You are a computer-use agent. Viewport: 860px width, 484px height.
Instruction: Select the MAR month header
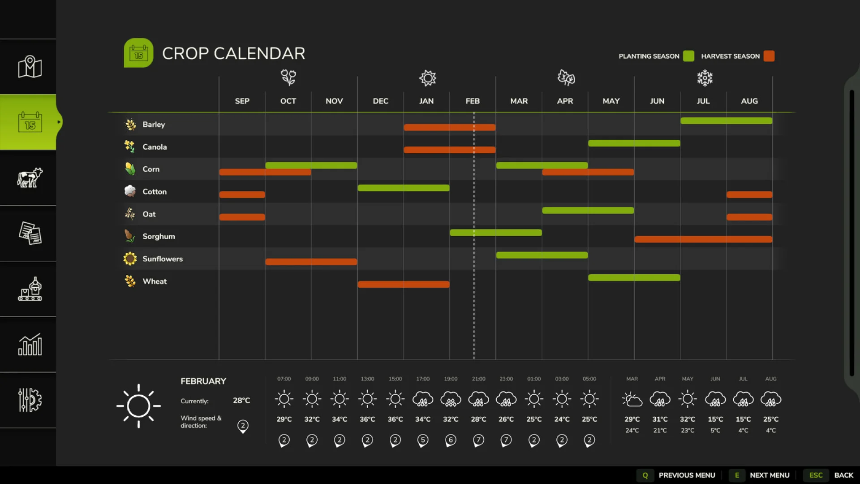(519, 101)
